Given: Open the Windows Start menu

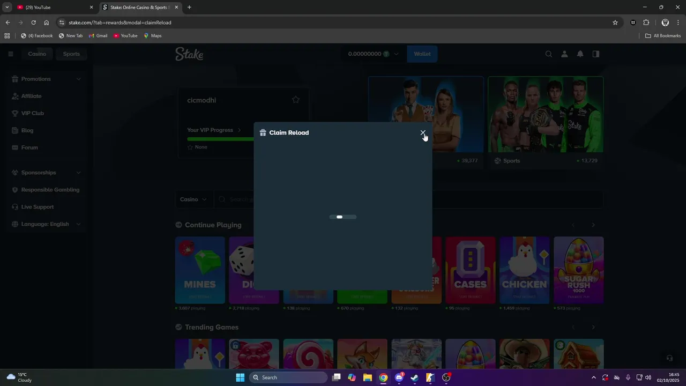Looking at the screenshot, I should 240,377.
